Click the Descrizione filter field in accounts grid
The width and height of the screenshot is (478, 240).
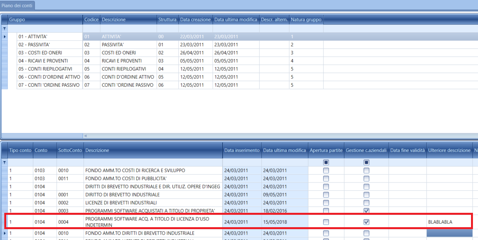click(153, 162)
